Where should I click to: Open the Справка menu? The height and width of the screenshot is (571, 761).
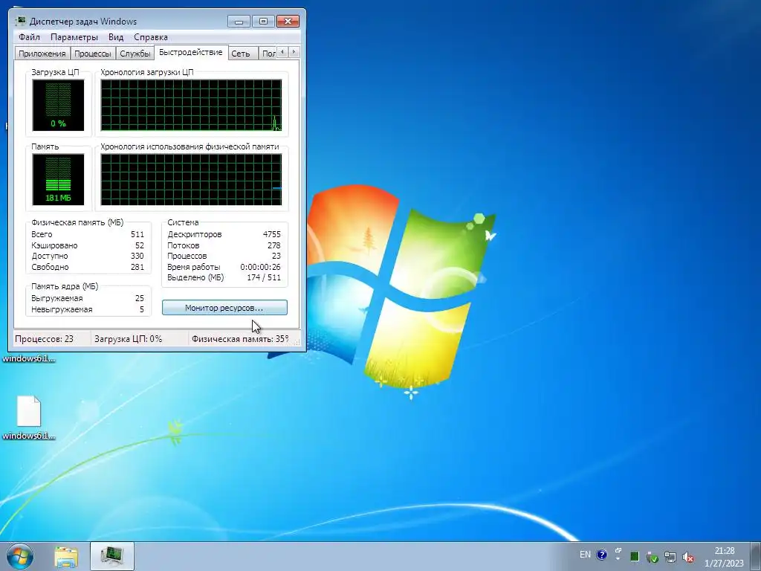[150, 37]
